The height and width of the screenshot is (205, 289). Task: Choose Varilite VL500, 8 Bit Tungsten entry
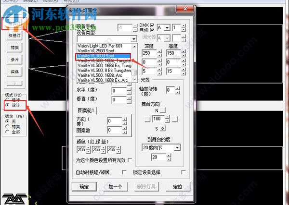point(104,71)
